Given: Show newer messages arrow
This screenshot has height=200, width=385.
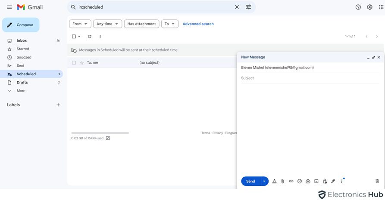Looking at the screenshot, I should pos(366,36).
